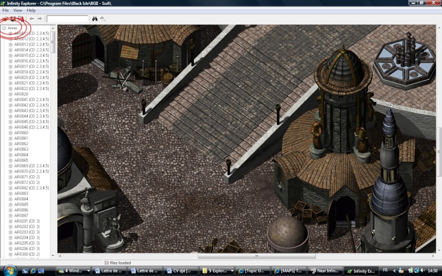The image size is (442, 276).
Task: Select tree item AR0018 (CD 2,3,4,5)
Action: coord(31,72)
